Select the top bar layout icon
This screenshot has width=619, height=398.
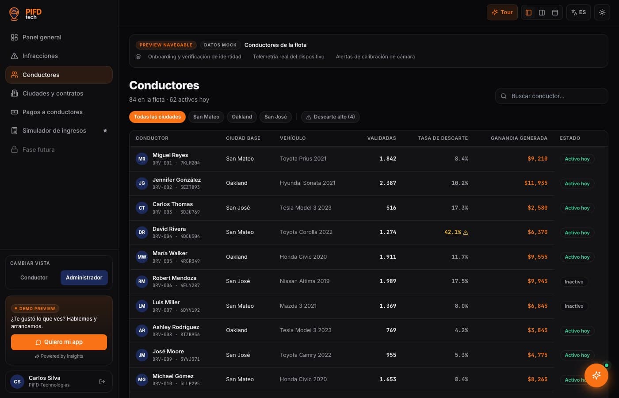[x=555, y=12]
